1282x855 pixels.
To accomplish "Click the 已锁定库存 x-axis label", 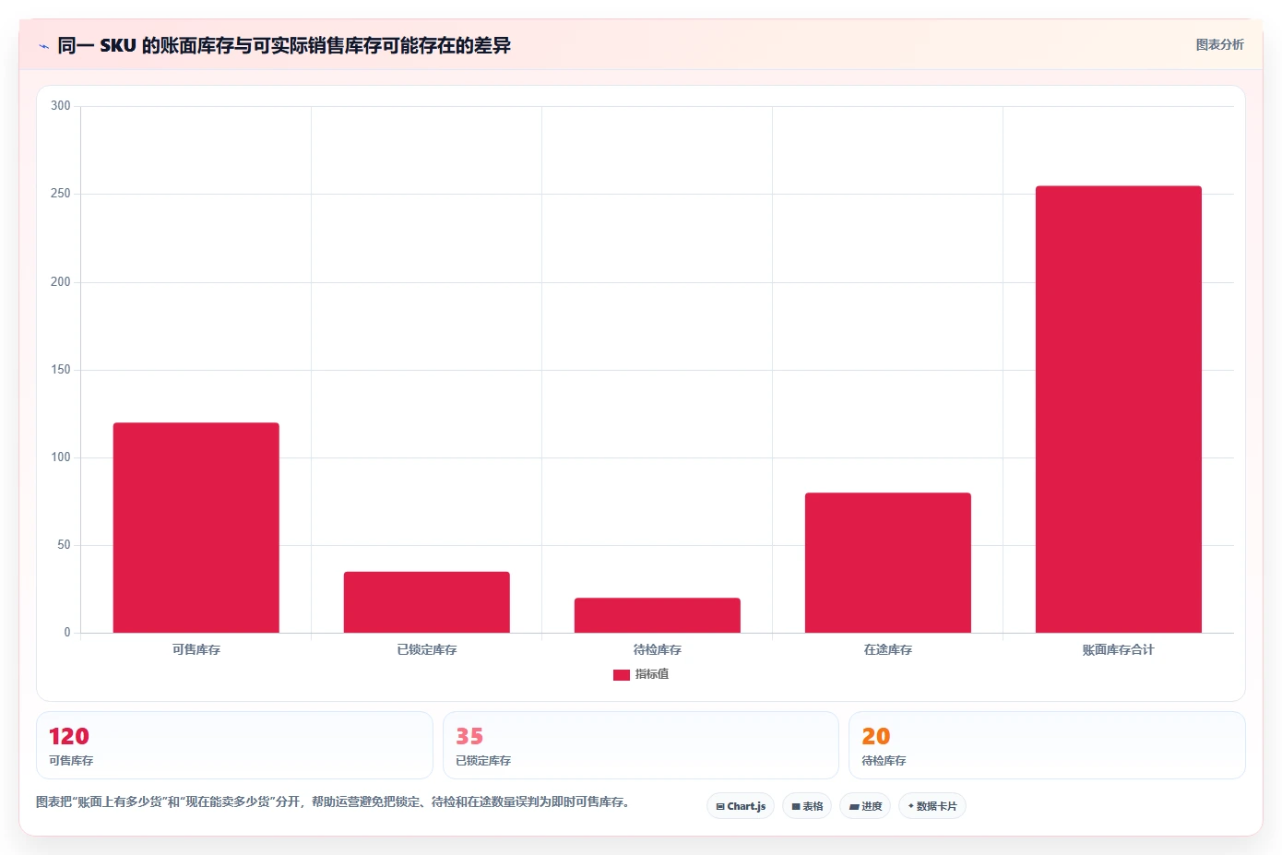I will tap(427, 650).
